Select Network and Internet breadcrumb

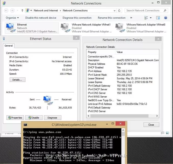46,10
